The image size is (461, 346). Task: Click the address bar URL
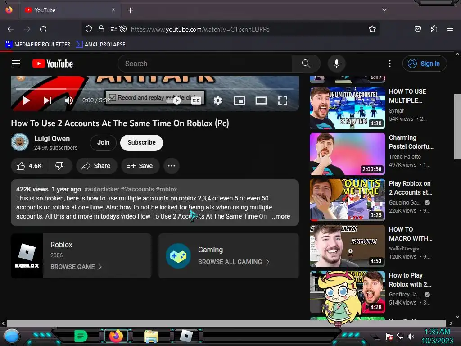[x=200, y=29]
